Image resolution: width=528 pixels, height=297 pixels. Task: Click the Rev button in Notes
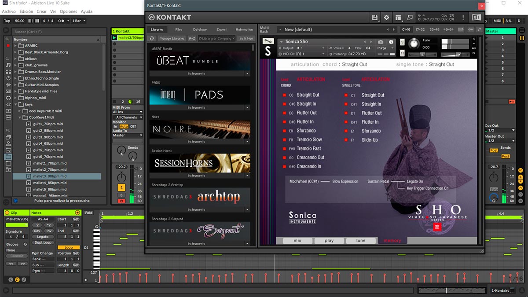click(37, 231)
